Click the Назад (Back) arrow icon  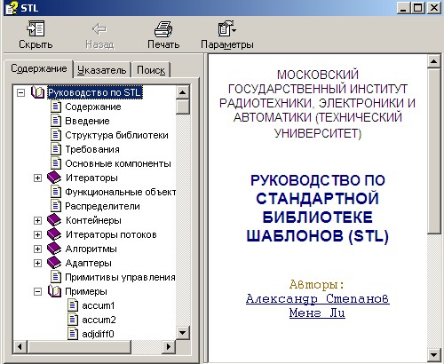(99, 29)
